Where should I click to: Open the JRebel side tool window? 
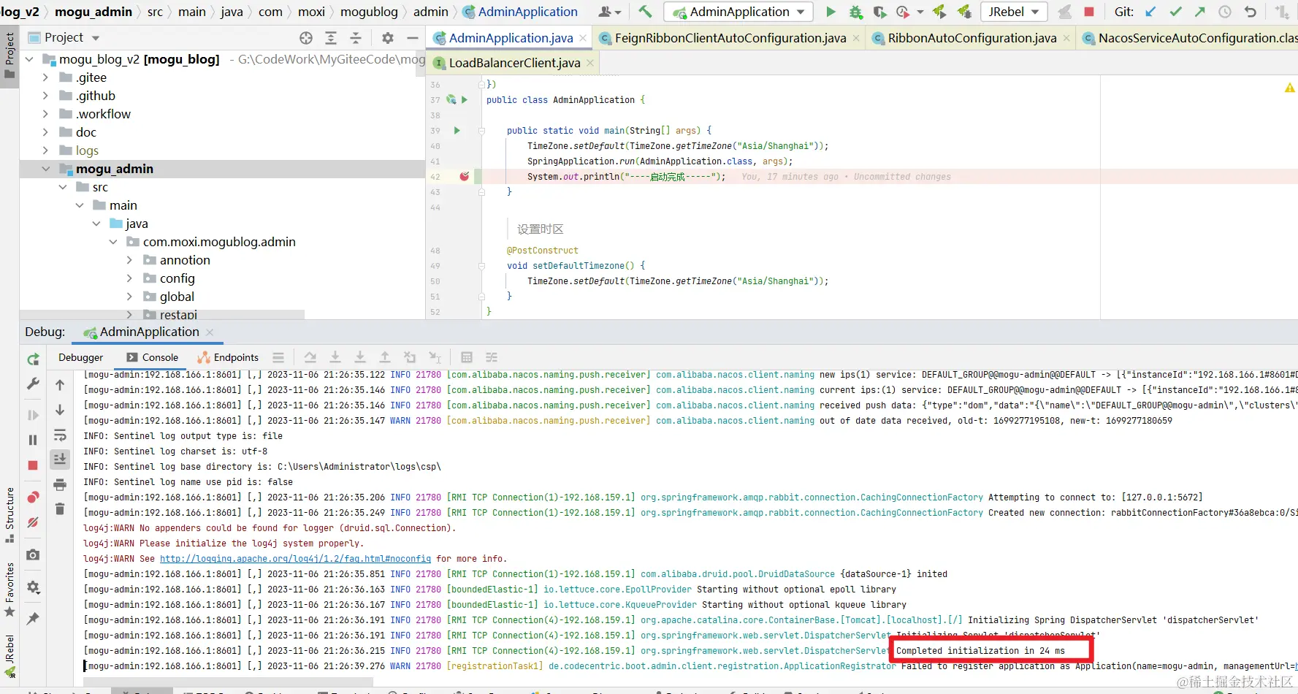[x=9, y=655]
